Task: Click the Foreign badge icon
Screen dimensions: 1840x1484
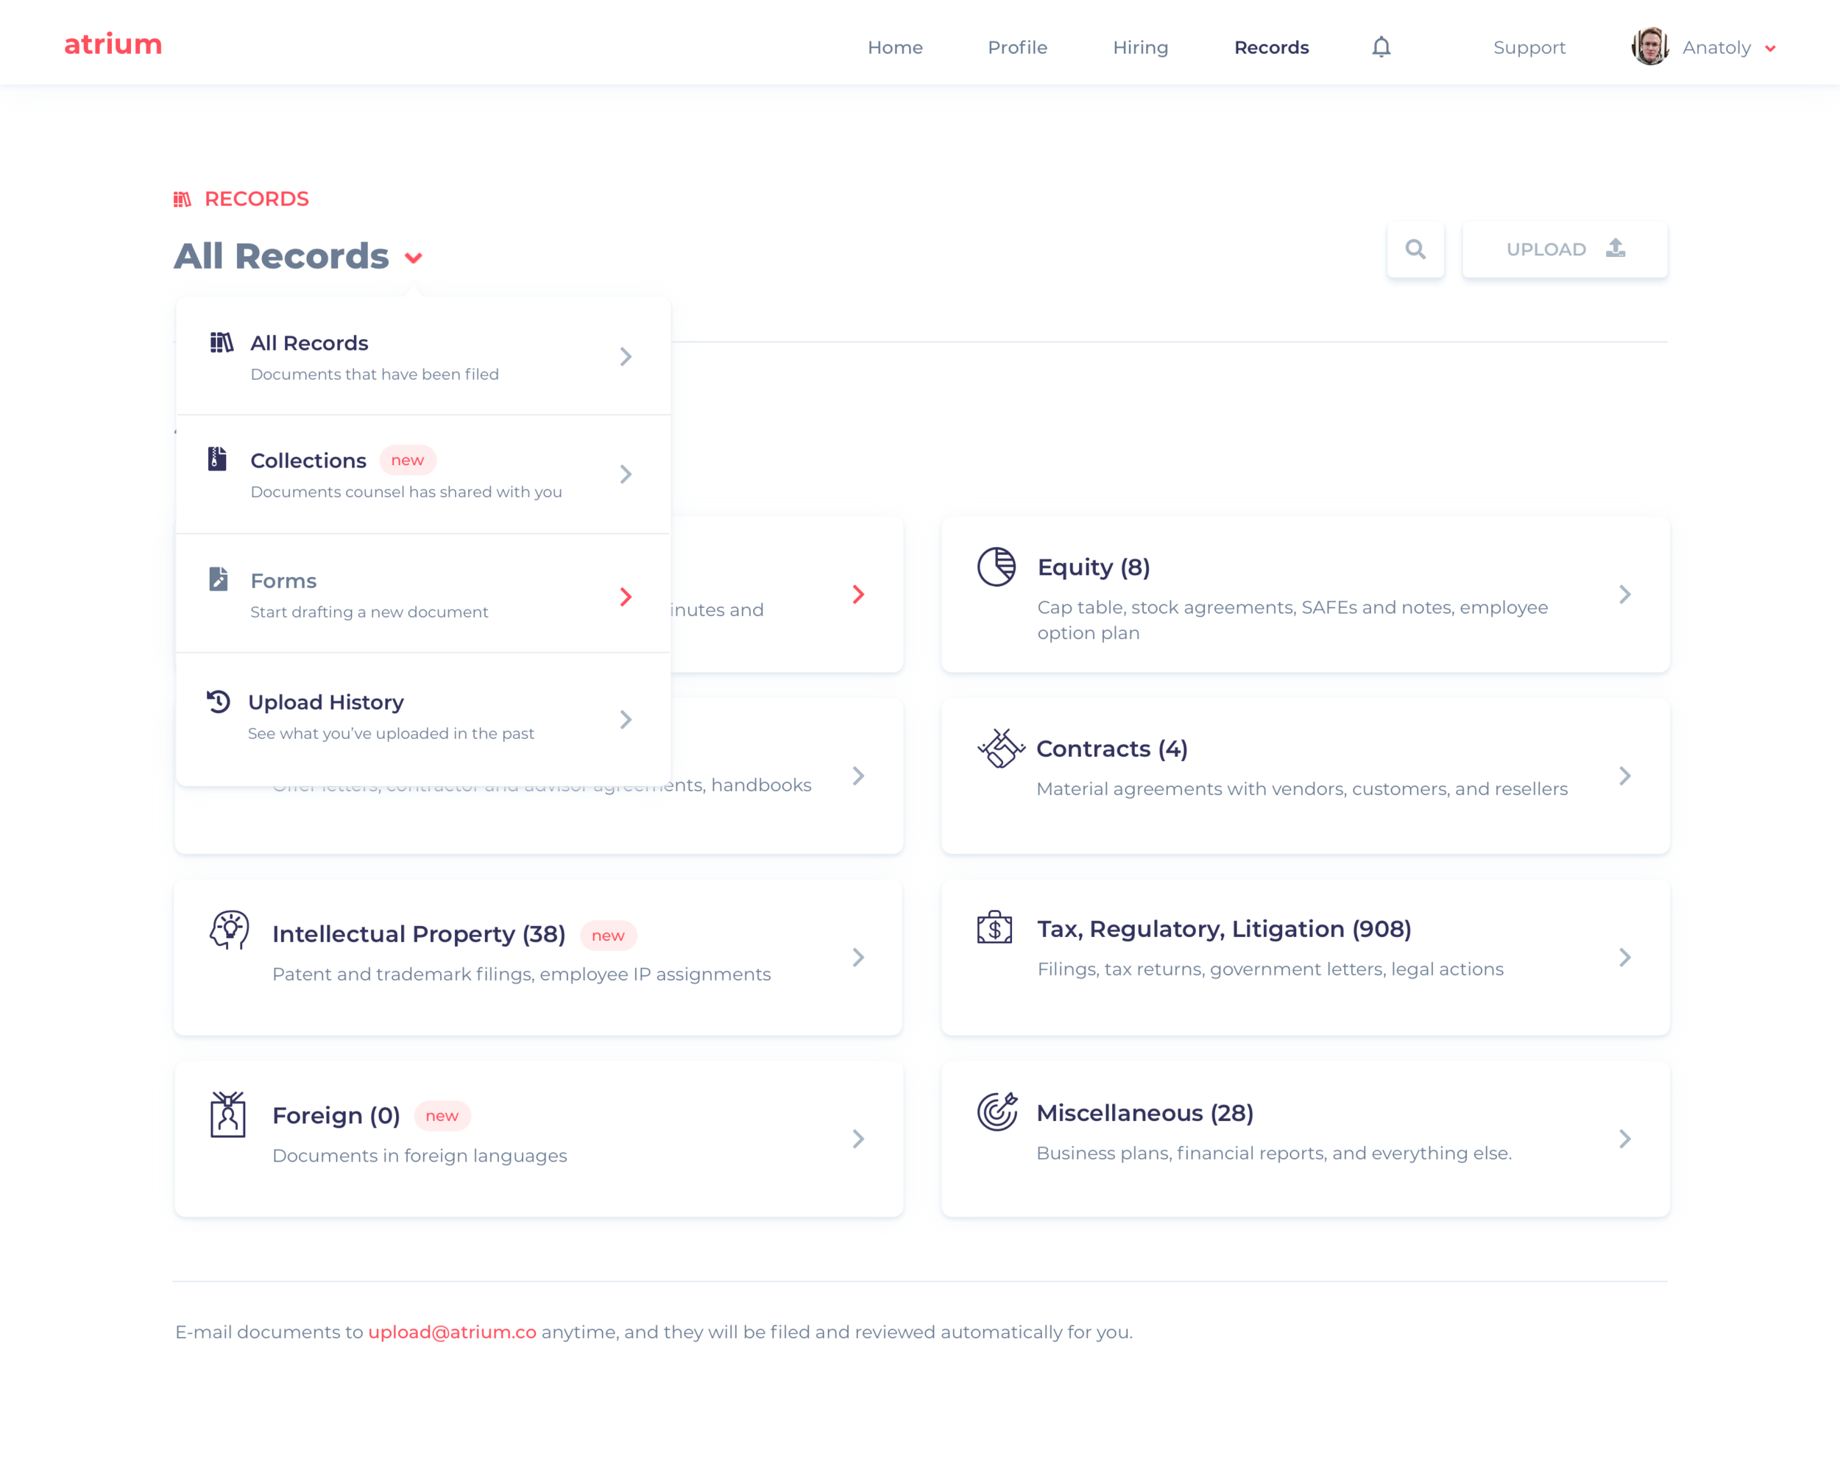Action: click(x=227, y=1114)
